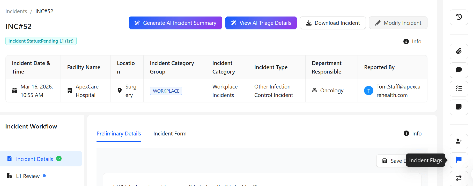Viewport: 473px width, 186px height.
Task: Click Generate AI Incident Summary button
Action: 175,23
